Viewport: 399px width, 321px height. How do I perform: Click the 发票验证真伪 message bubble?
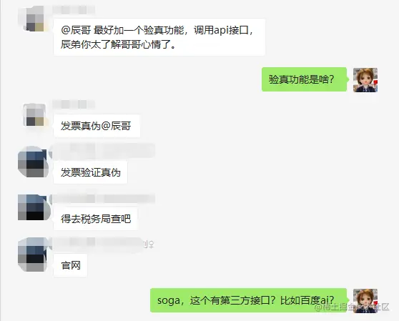pos(90,172)
